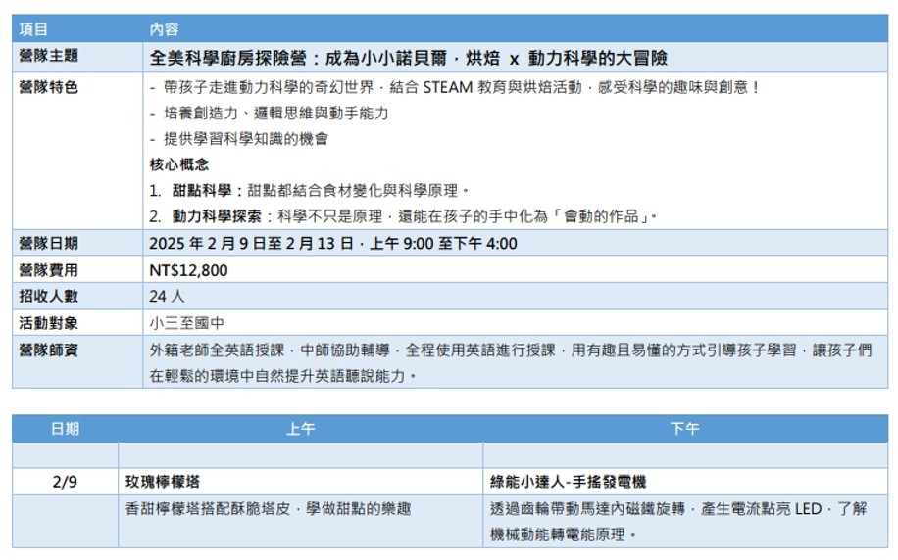This screenshot has height=560, width=898.
Task: Click the 核心概念 heading
Action: coord(179,163)
